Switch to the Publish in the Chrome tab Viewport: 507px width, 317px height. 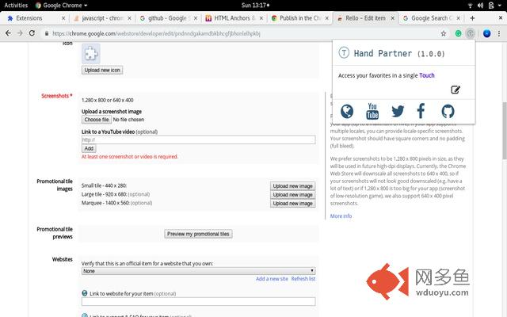point(300,18)
